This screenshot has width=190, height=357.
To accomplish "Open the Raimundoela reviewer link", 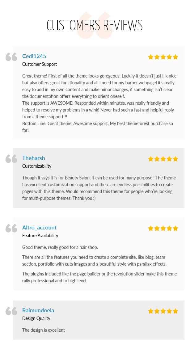I will pyautogui.click(x=38, y=310).
